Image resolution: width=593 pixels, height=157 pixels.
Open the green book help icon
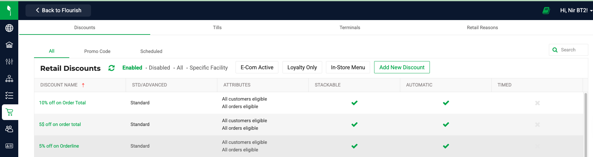pyautogui.click(x=546, y=10)
